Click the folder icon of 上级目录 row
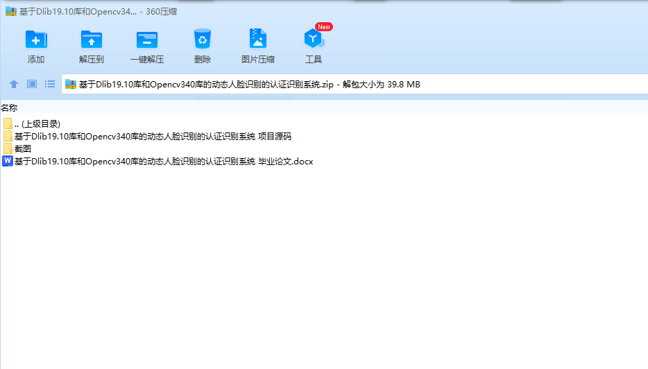Viewport: 648px width, 369px height. click(8, 123)
